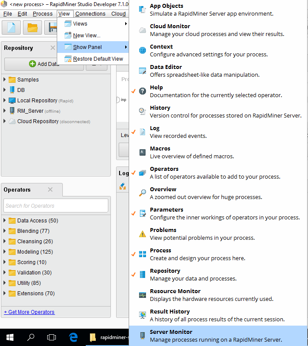
Task: Follow the Get More Operators link
Action: (29, 312)
